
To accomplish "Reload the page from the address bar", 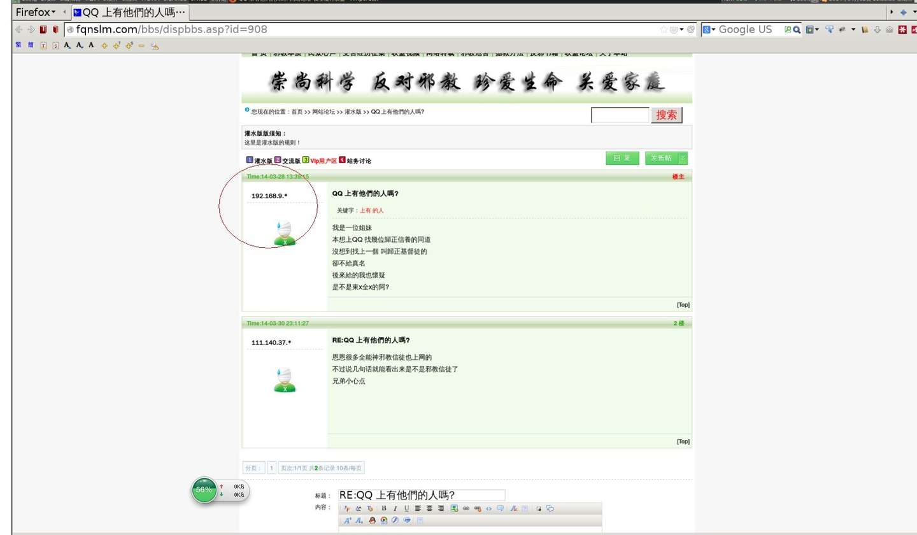I will (691, 29).
